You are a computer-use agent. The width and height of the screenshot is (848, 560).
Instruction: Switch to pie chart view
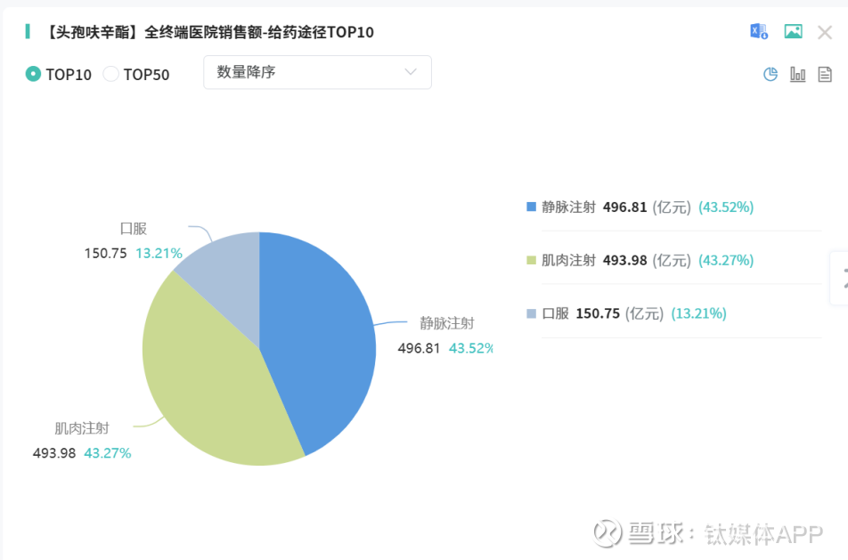coord(771,74)
